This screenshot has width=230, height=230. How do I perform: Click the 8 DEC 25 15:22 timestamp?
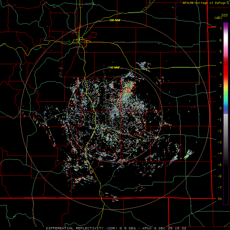pos(170,228)
